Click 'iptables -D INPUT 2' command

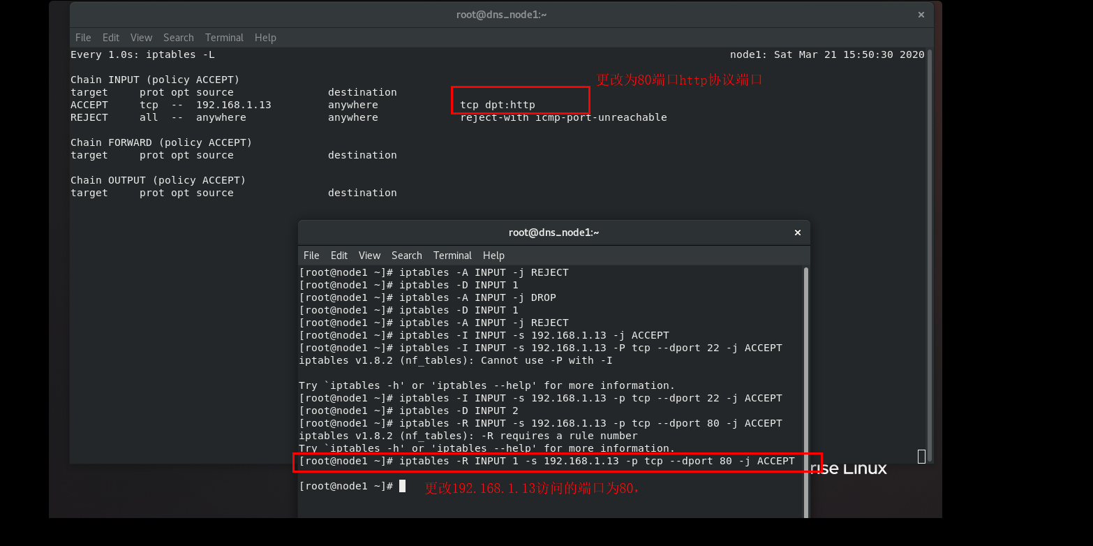tap(459, 411)
